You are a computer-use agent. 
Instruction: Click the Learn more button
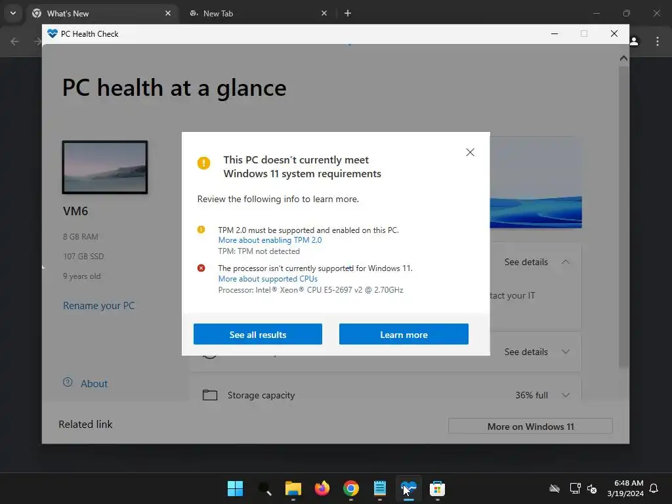pos(404,334)
